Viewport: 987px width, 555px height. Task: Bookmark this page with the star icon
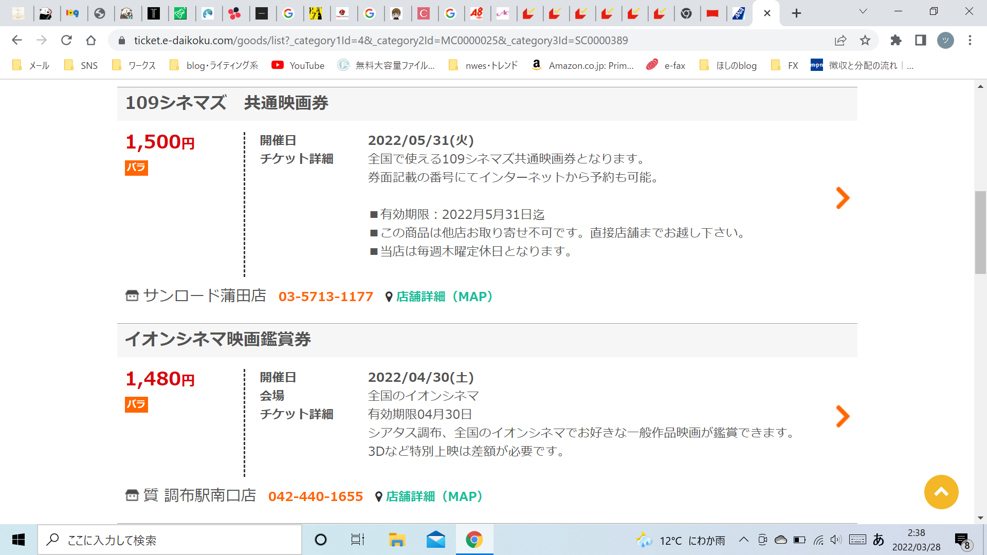coord(865,40)
